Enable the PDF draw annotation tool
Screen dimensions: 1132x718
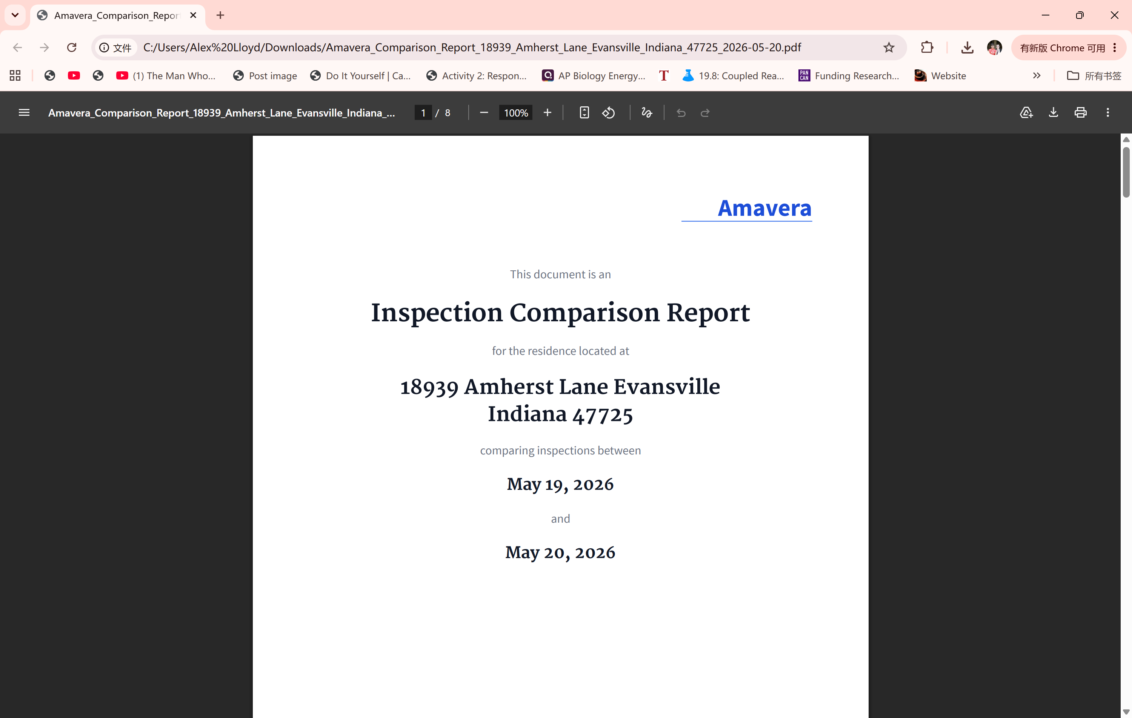647,113
